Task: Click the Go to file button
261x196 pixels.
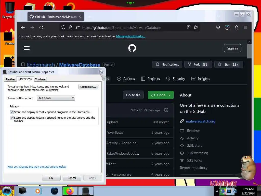Action: (133, 95)
